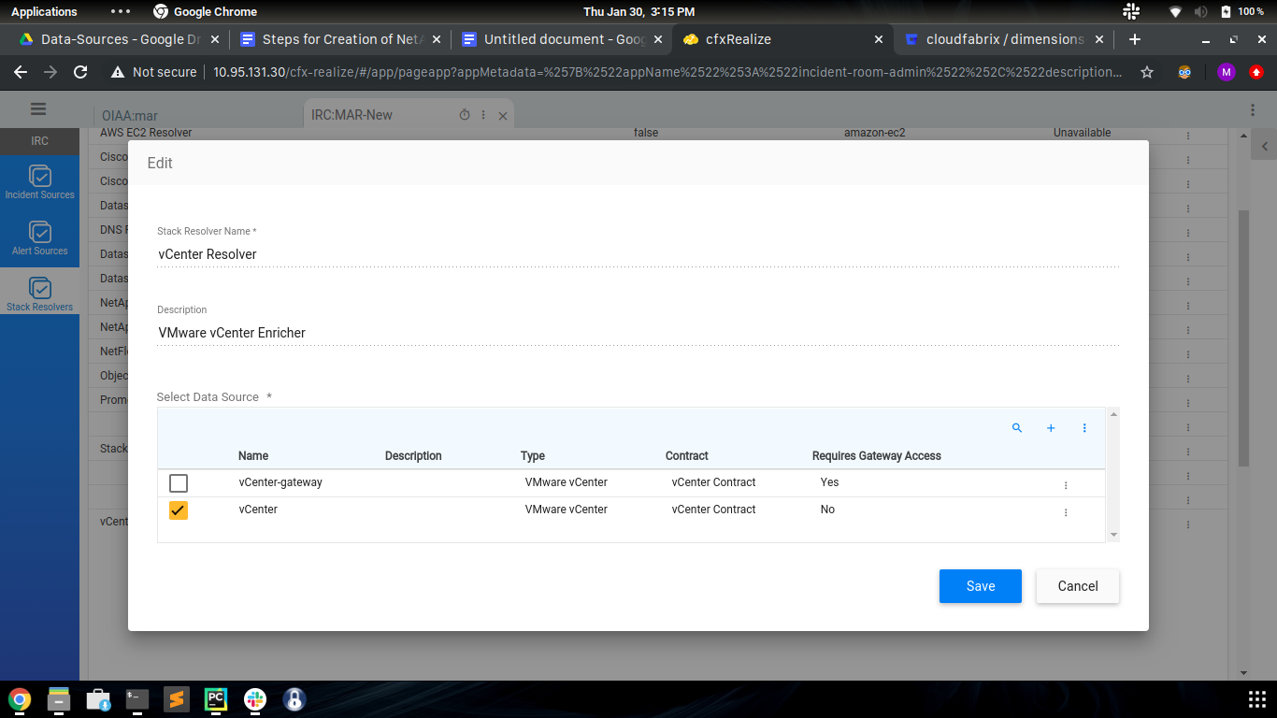Select the vCenter-gateway name cell
Image resolution: width=1277 pixels, height=718 pixels.
[x=280, y=482]
